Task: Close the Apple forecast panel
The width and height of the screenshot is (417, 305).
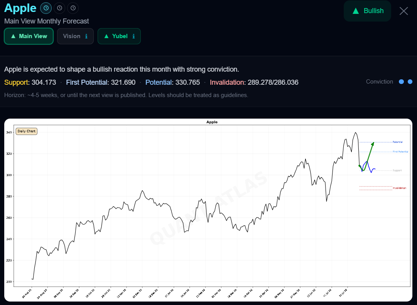Action: [x=404, y=11]
